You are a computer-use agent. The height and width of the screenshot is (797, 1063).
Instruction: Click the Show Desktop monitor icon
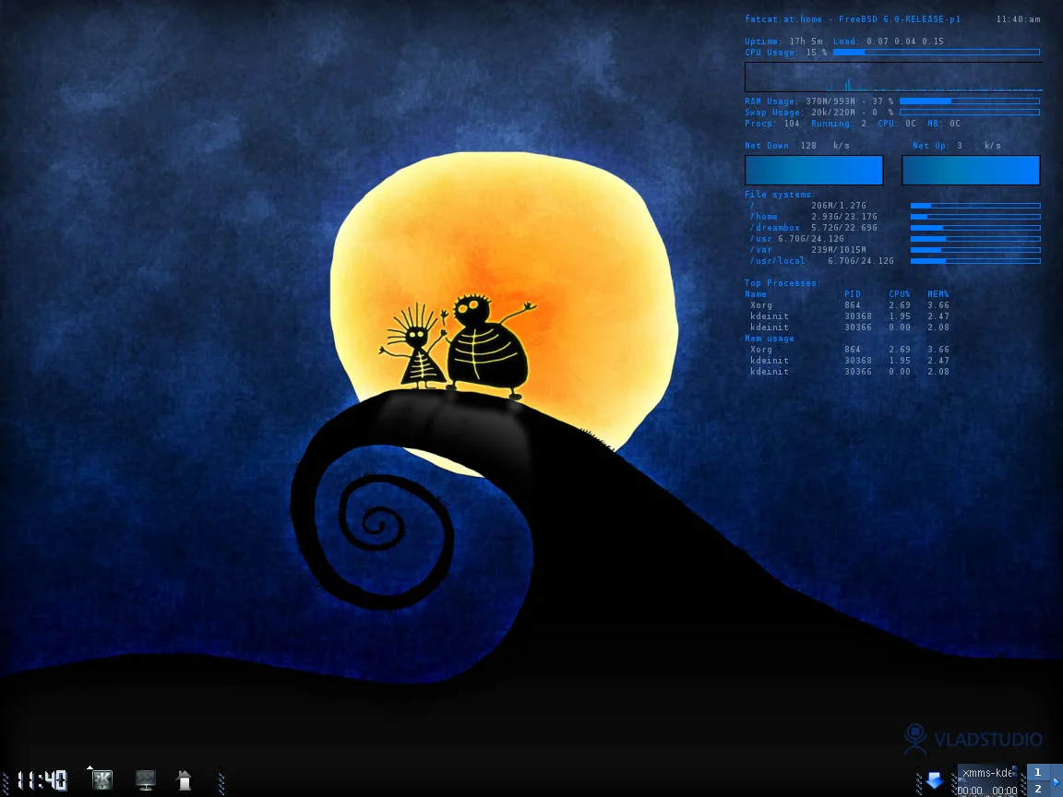click(x=145, y=780)
